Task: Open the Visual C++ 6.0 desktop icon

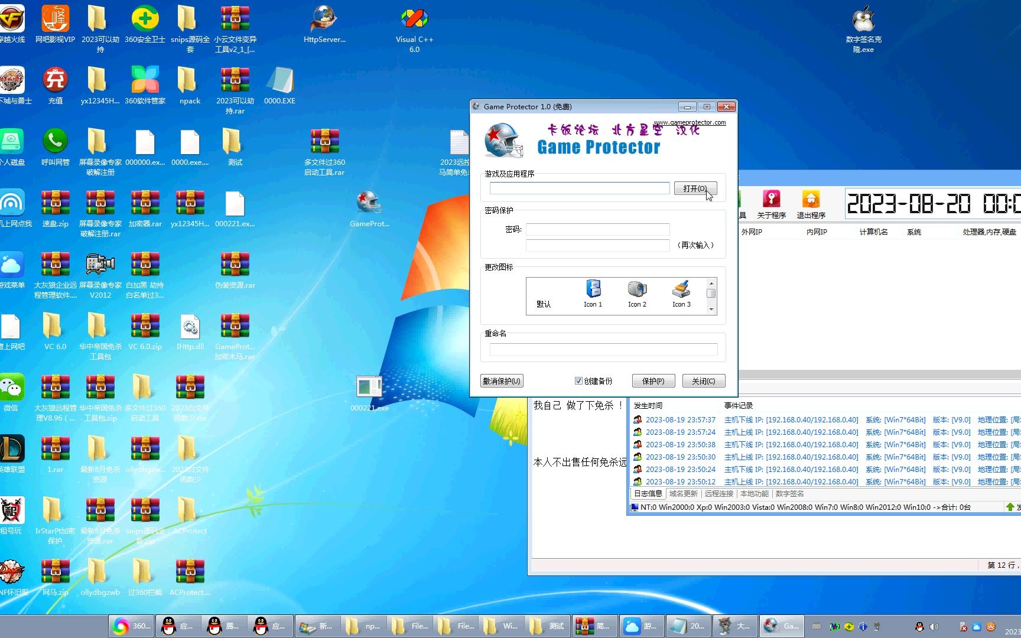Action: (x=414, y=30)
